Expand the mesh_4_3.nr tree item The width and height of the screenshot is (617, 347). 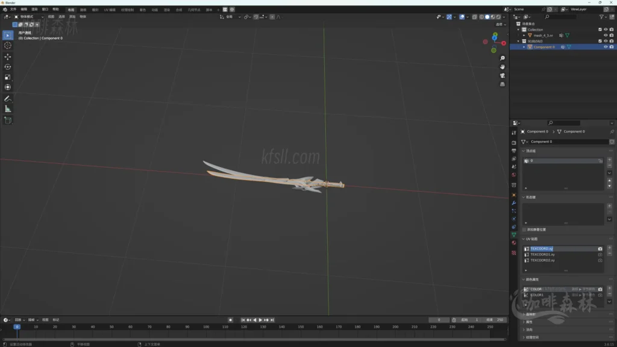pyautogui.click(x=524, y=36)
